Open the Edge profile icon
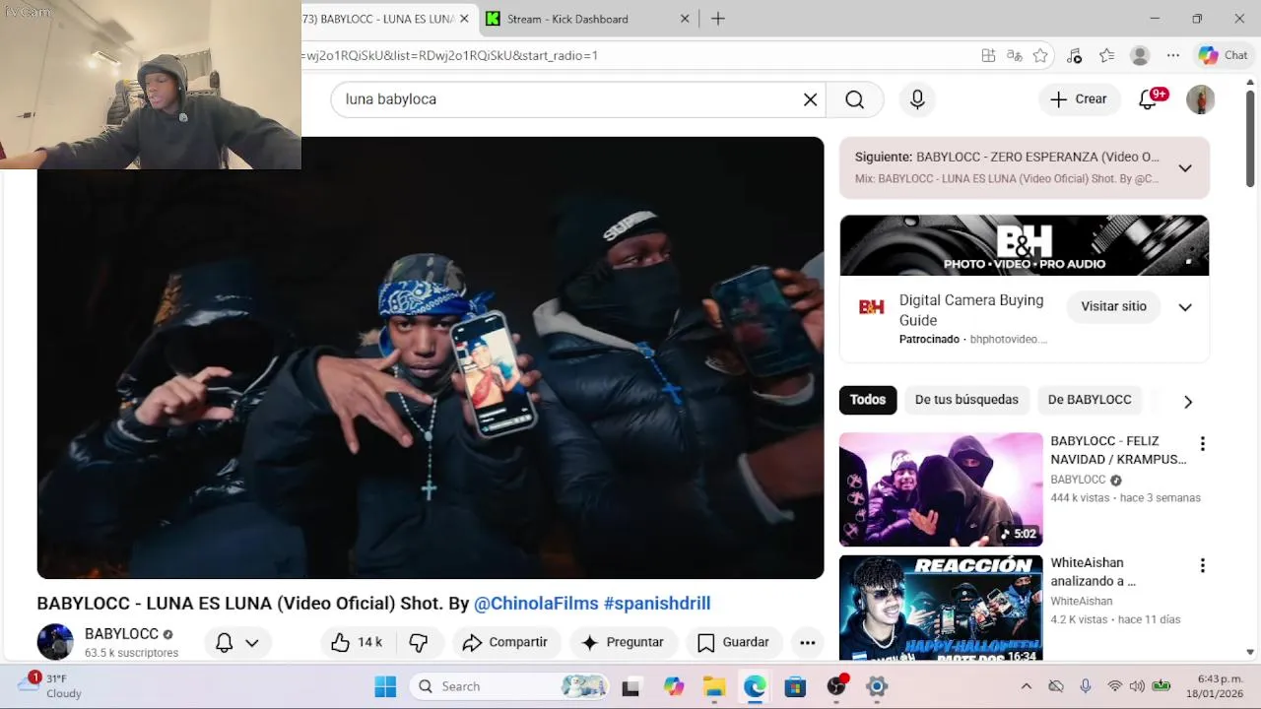 [x=1140, y=56]
